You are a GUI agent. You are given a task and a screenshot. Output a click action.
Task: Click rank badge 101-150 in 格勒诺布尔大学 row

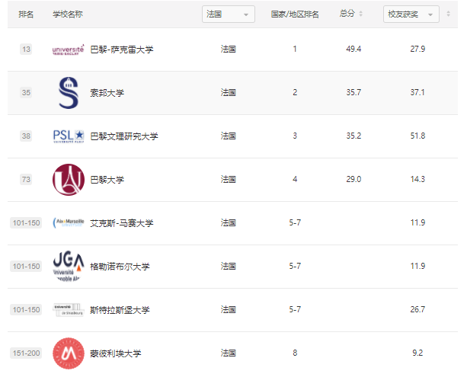26,266
